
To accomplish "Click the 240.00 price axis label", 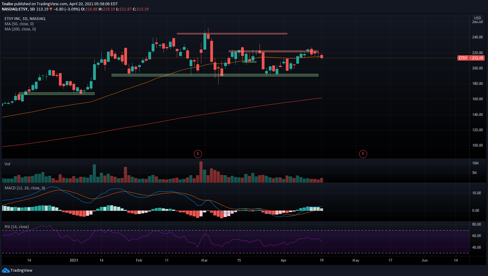I will pyautogui.click(x=478, y=37).
